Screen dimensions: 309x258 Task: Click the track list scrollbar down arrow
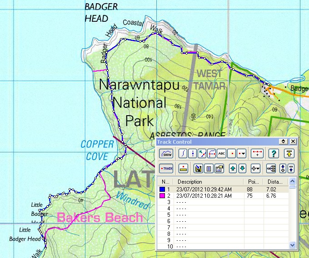point(293,245)
